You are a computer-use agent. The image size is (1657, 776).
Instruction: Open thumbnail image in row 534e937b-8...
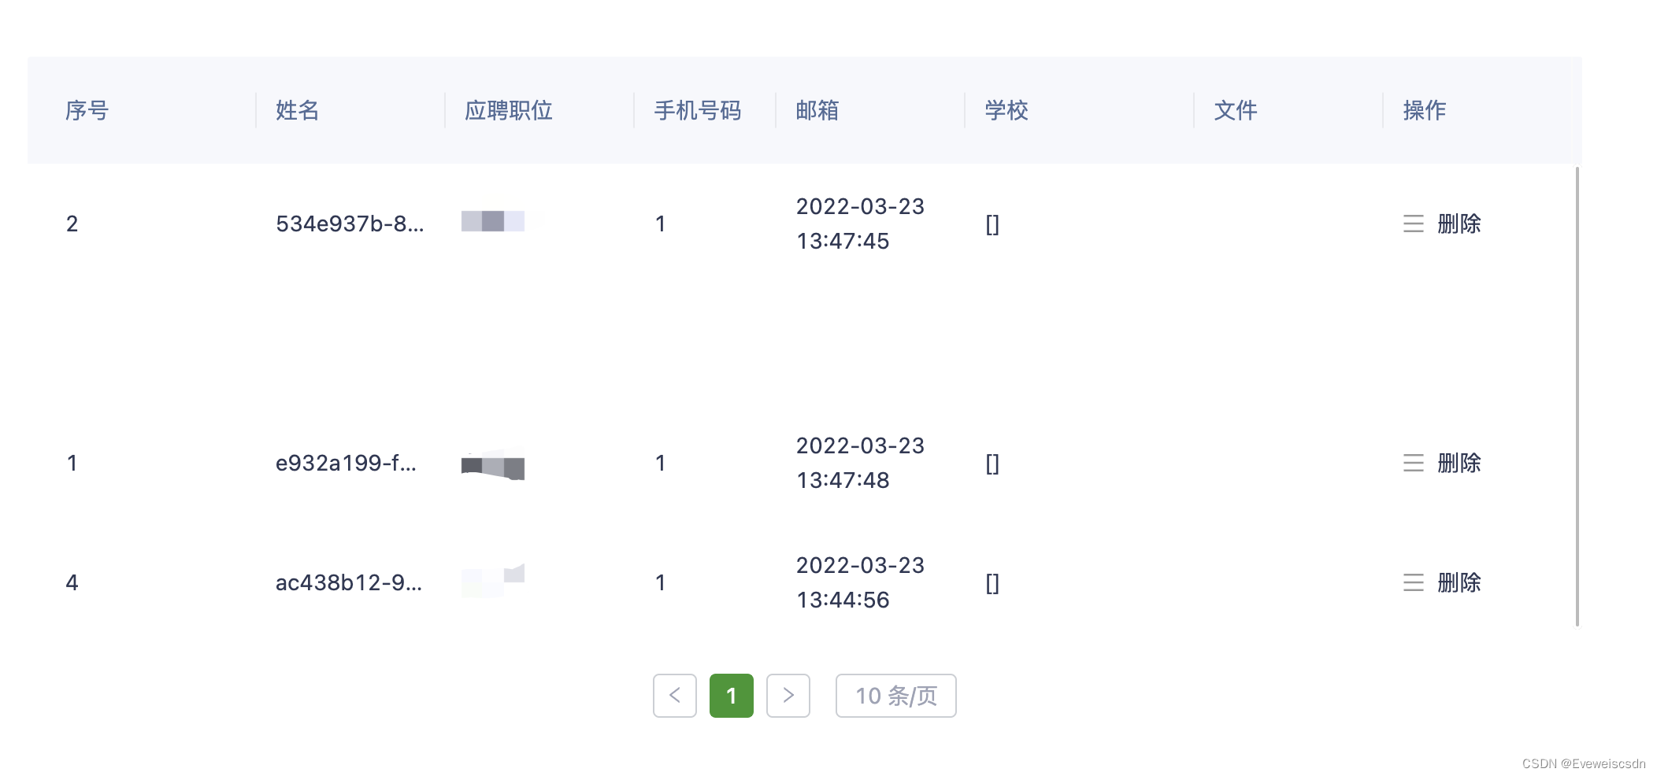tap(492, 221)
